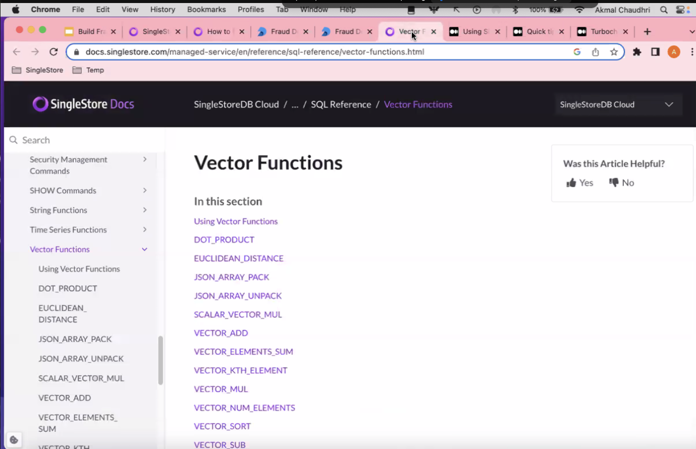This screenshot has width=696, height=449.
Task: Click the share icon in address bar
Action: pyautogui.click(x=596, y=52)
